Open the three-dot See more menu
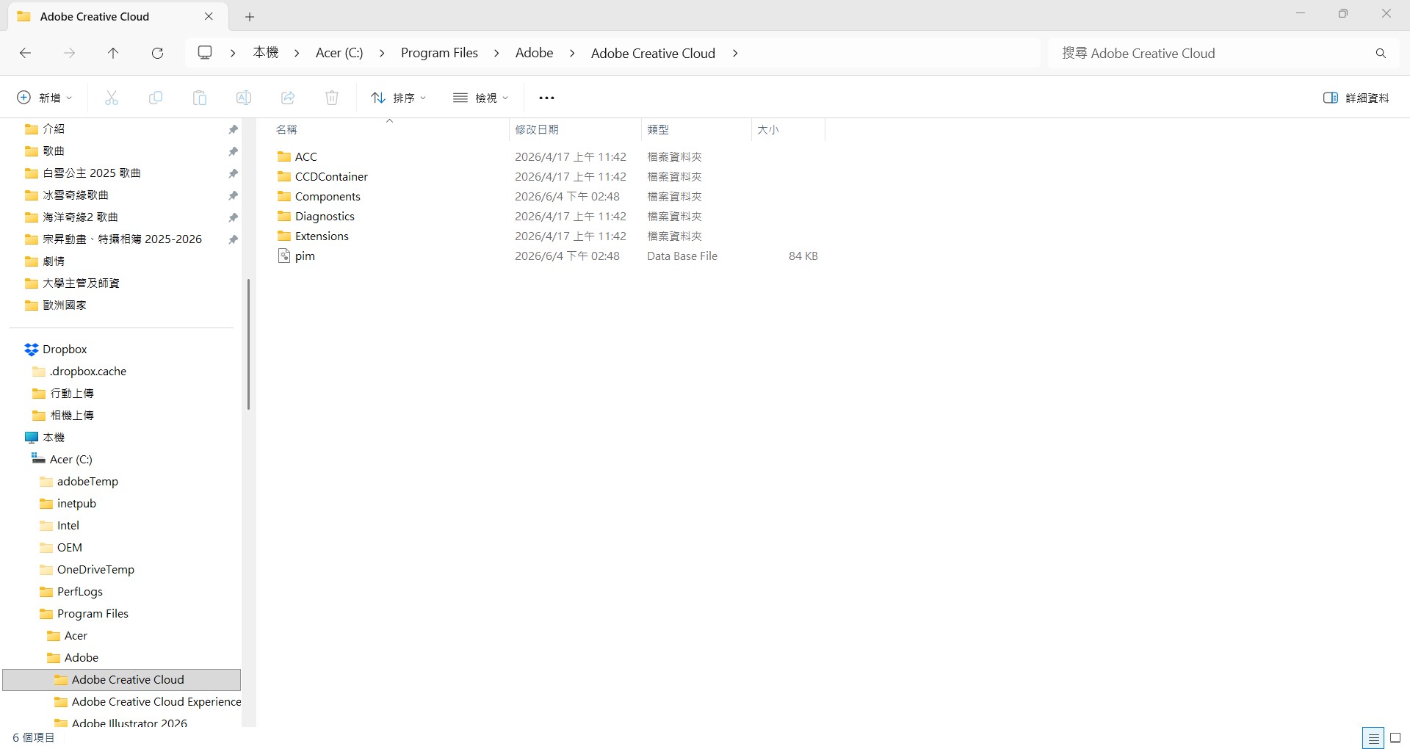Image resolution: width=1410 pixels, height=749 pixels. pyautogui.click(x=546, y=98)
